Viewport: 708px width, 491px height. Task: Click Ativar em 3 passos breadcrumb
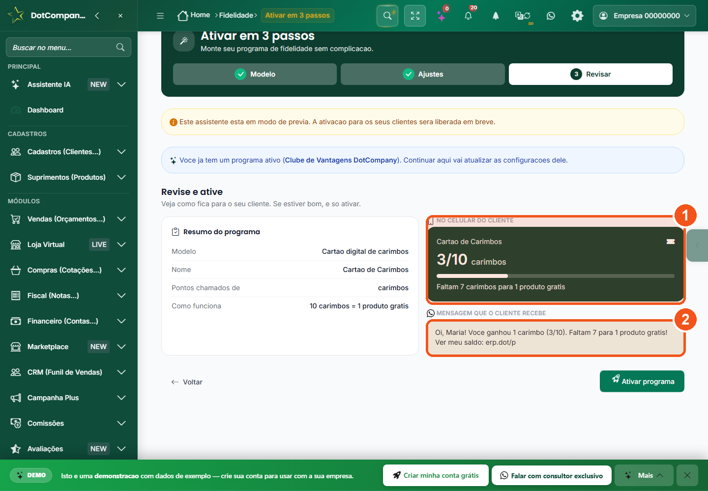point(297,15)
